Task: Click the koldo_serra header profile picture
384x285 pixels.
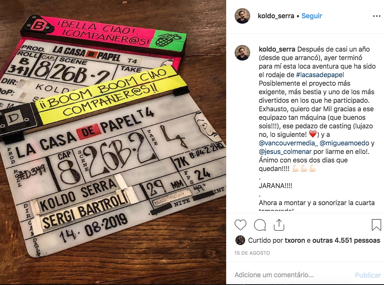Action: [242, 16]
